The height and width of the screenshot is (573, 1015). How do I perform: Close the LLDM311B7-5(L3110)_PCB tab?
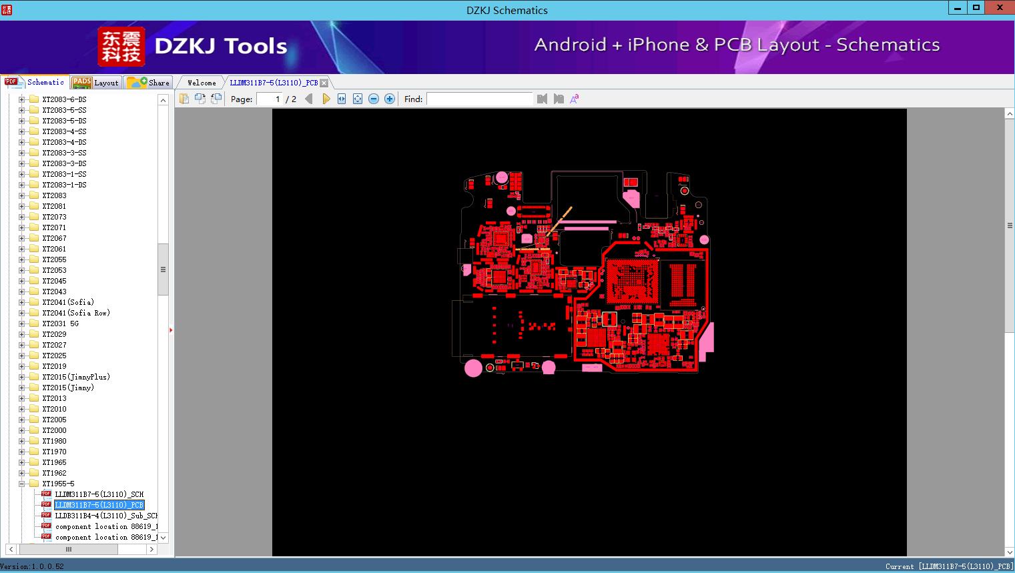pyautogui.click(x=324, y=83)
